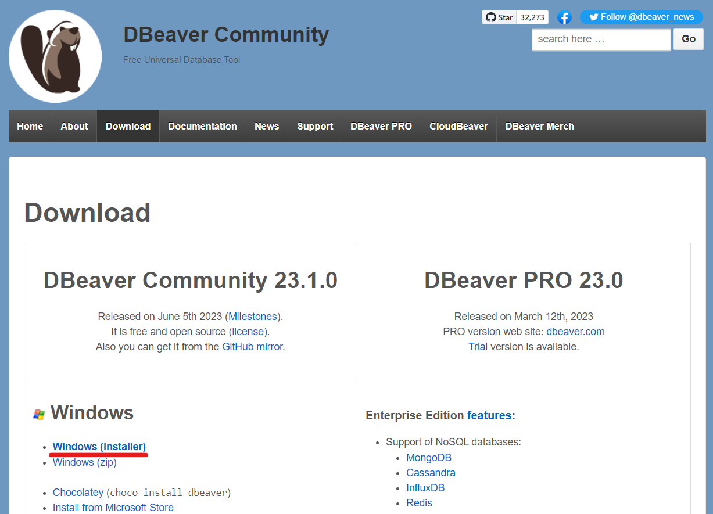This screenshot has width=713, height=514.
Task: Select the Download menu item
Action: coord(128,126)
